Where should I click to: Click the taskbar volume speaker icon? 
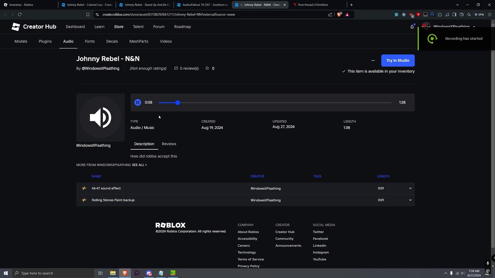coord(463,273)
